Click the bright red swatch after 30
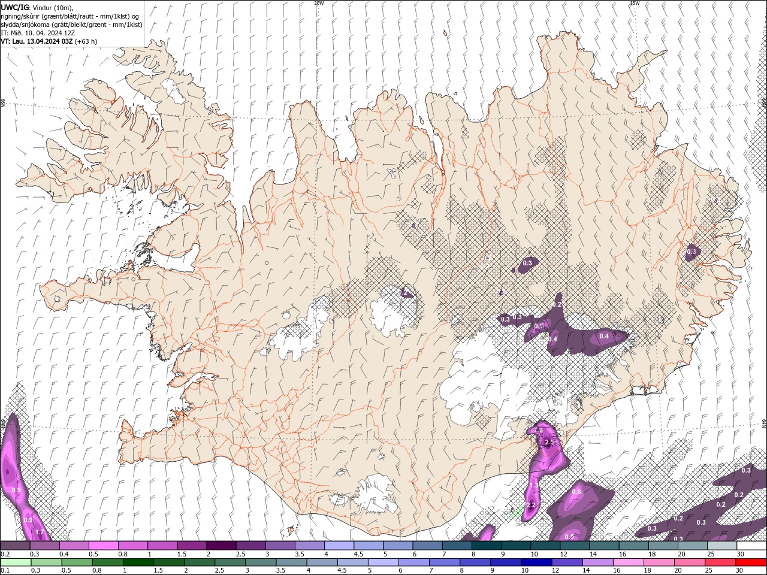Viewport: 767px width, 575px height. 751,562
